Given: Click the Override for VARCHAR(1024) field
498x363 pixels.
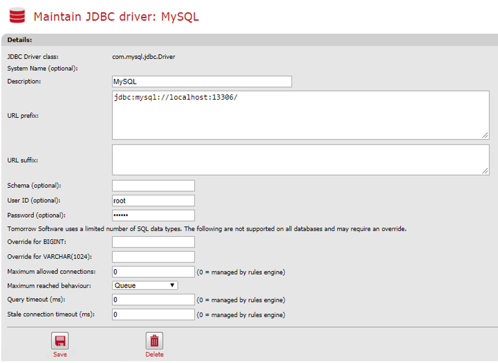Looking at the screenshot, I should (x=153, y=257).
